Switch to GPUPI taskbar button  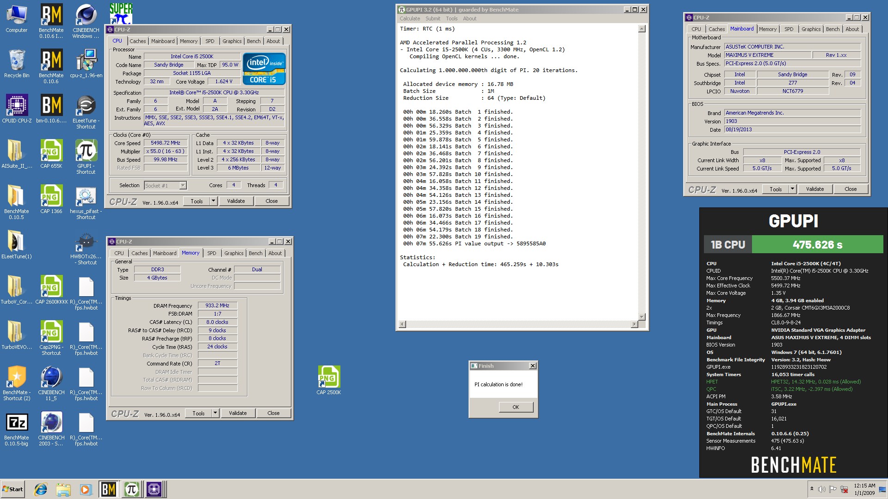click(x=131, y=489)
